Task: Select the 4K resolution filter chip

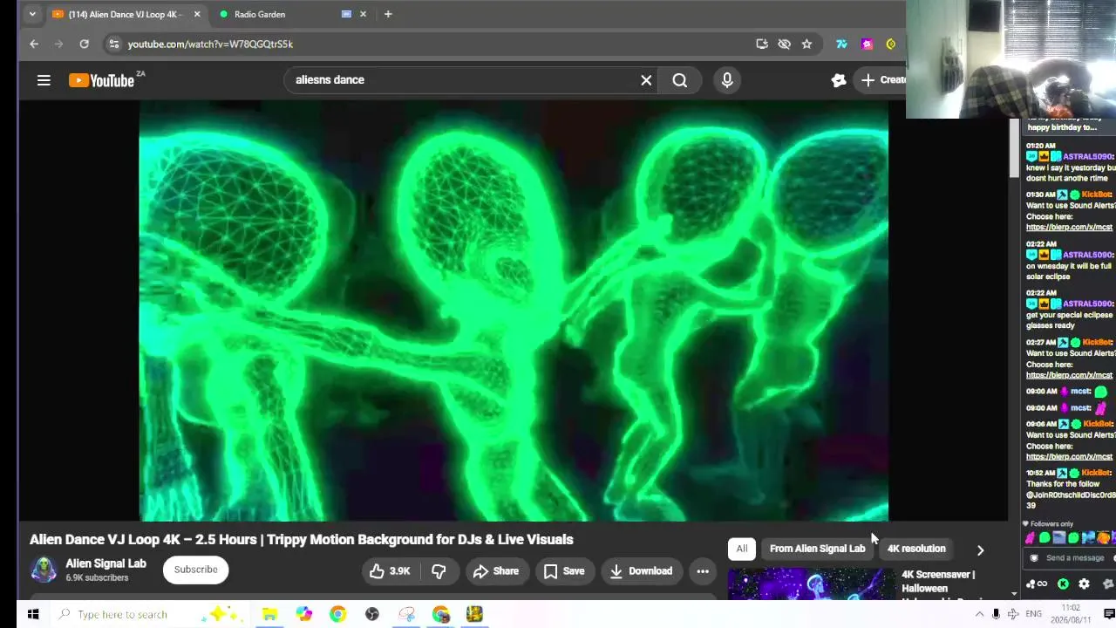Action: coord(916,549)
